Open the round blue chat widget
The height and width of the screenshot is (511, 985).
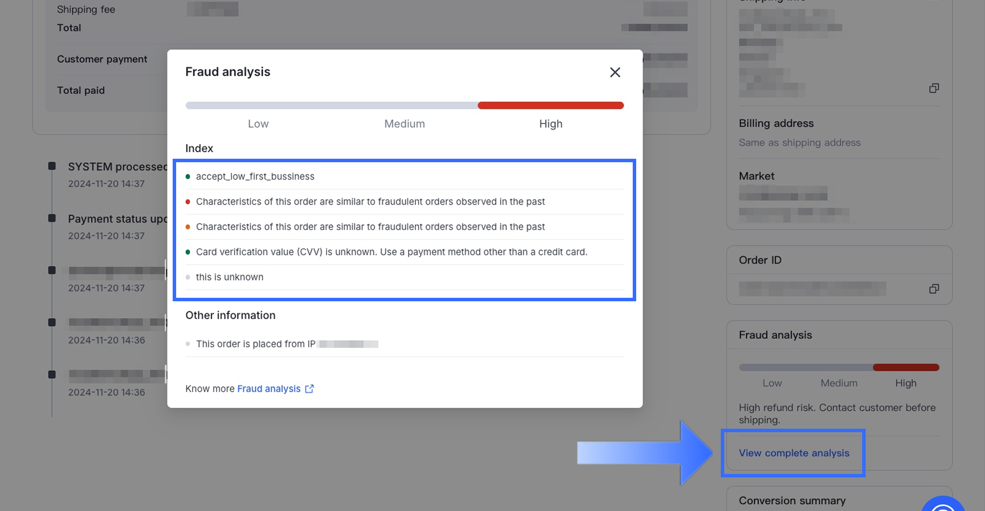point(943,505)
